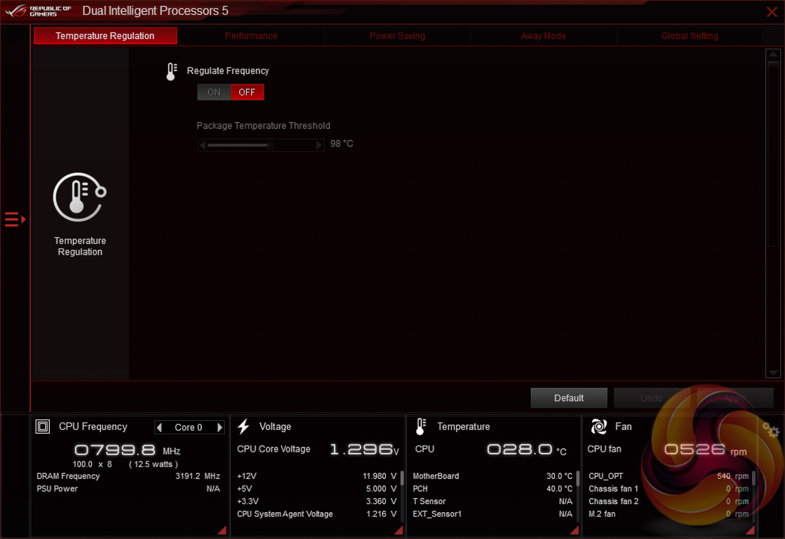Image resolution: width=785 pixels, height=539 pixels.
Task: Go to the Power Saving tab
Action: coord(398,36)
